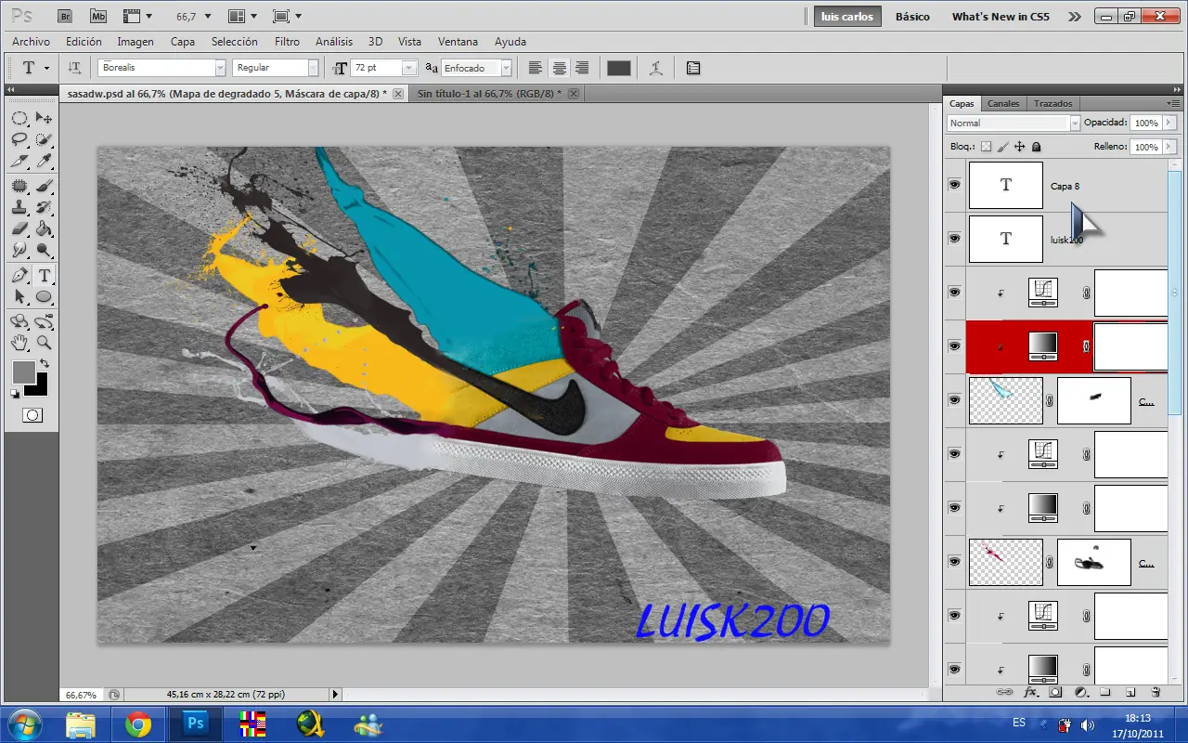Hide the luisk100 text layer
This screenshot has height=743, width=1188.
pos(954,239)
